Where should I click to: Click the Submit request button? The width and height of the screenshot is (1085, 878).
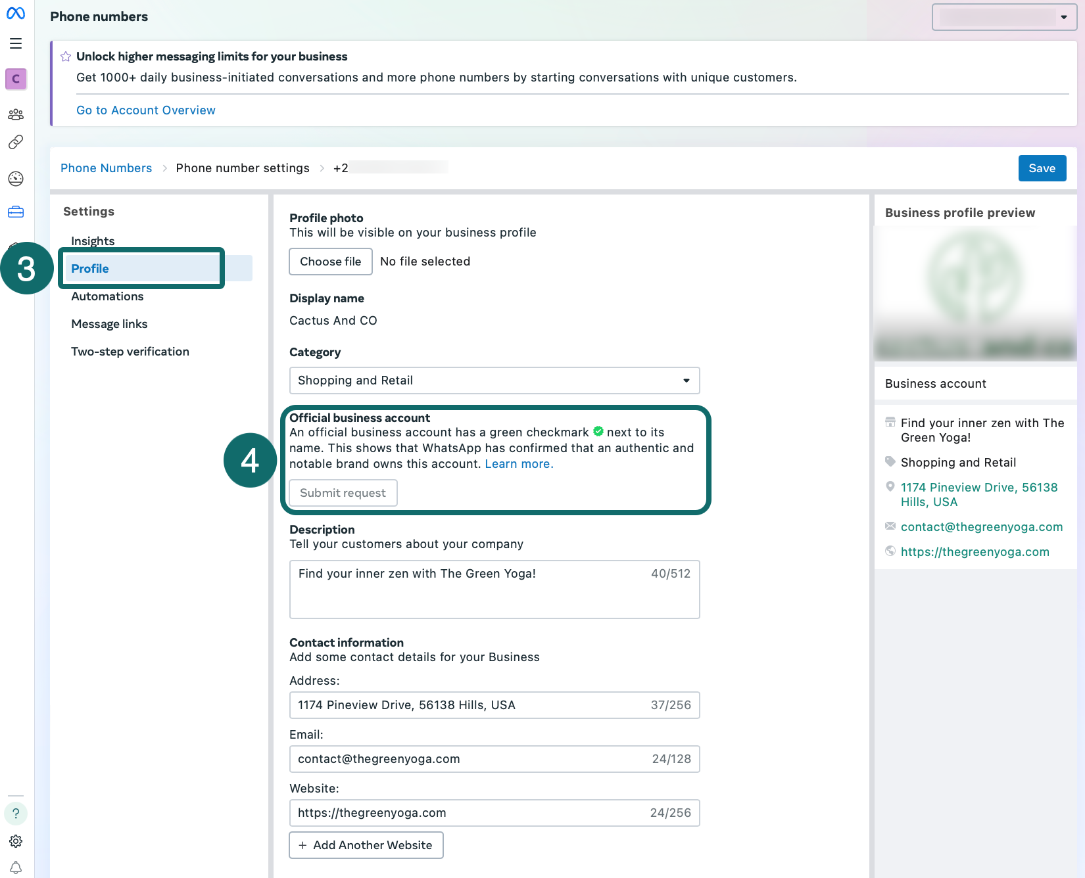[x=343, y=493]
